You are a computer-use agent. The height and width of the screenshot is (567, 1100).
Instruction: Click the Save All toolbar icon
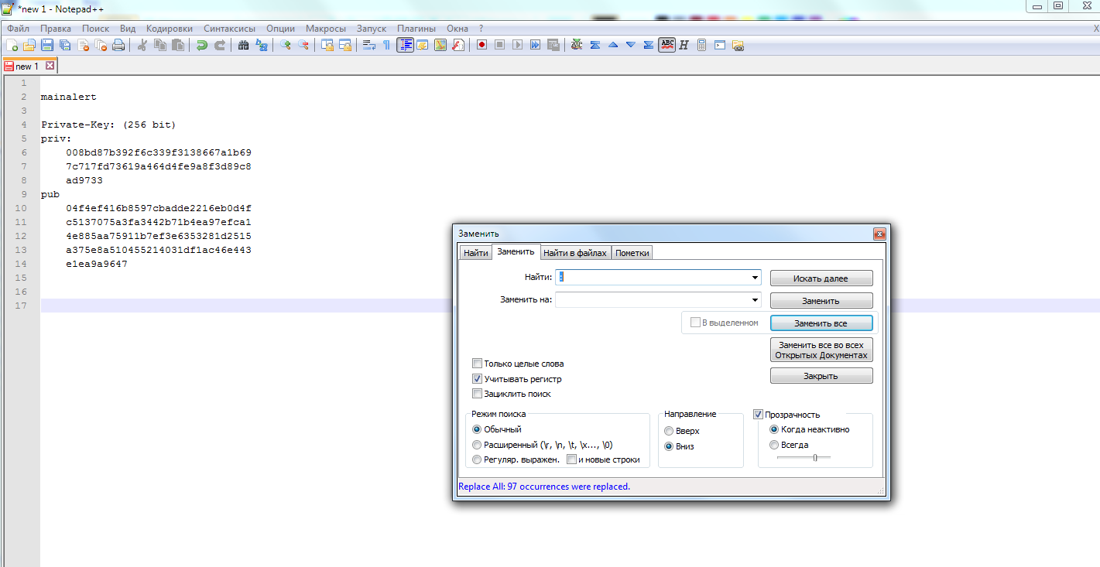click(x=65, y=45)
